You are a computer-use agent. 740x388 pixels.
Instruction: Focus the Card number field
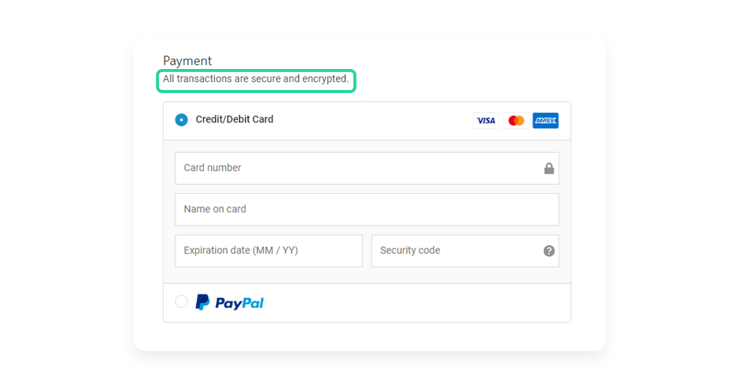coord(367,168)
